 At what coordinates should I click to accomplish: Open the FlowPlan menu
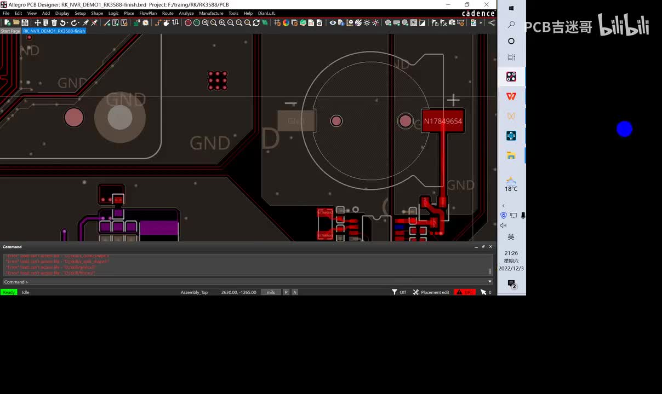coord(148,13)
